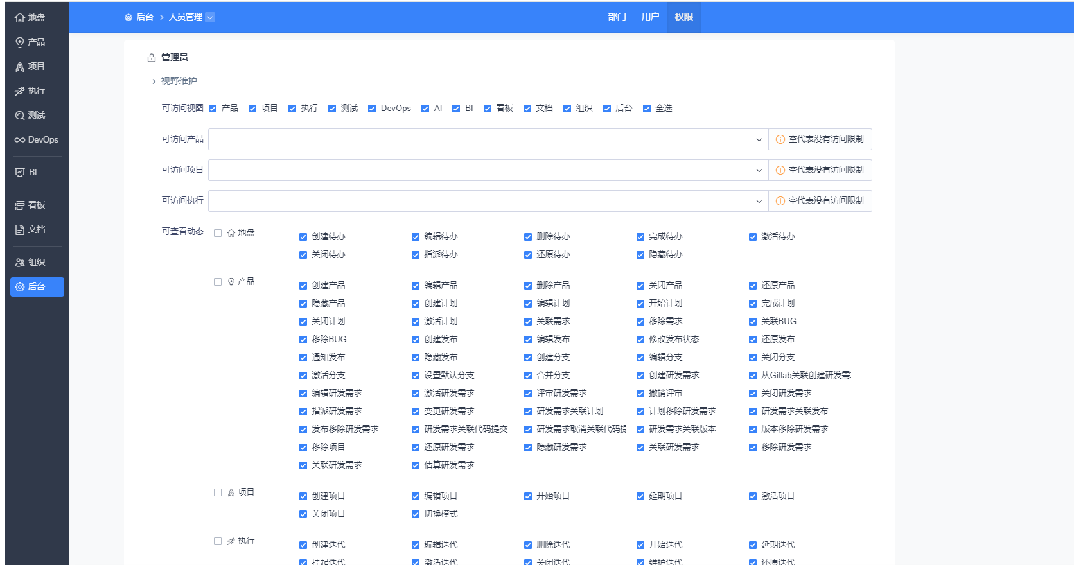Open the 人员管理 breadcrumb menu
The height and width of the screenshot is (565, 1074).
(x=191, y=17)
